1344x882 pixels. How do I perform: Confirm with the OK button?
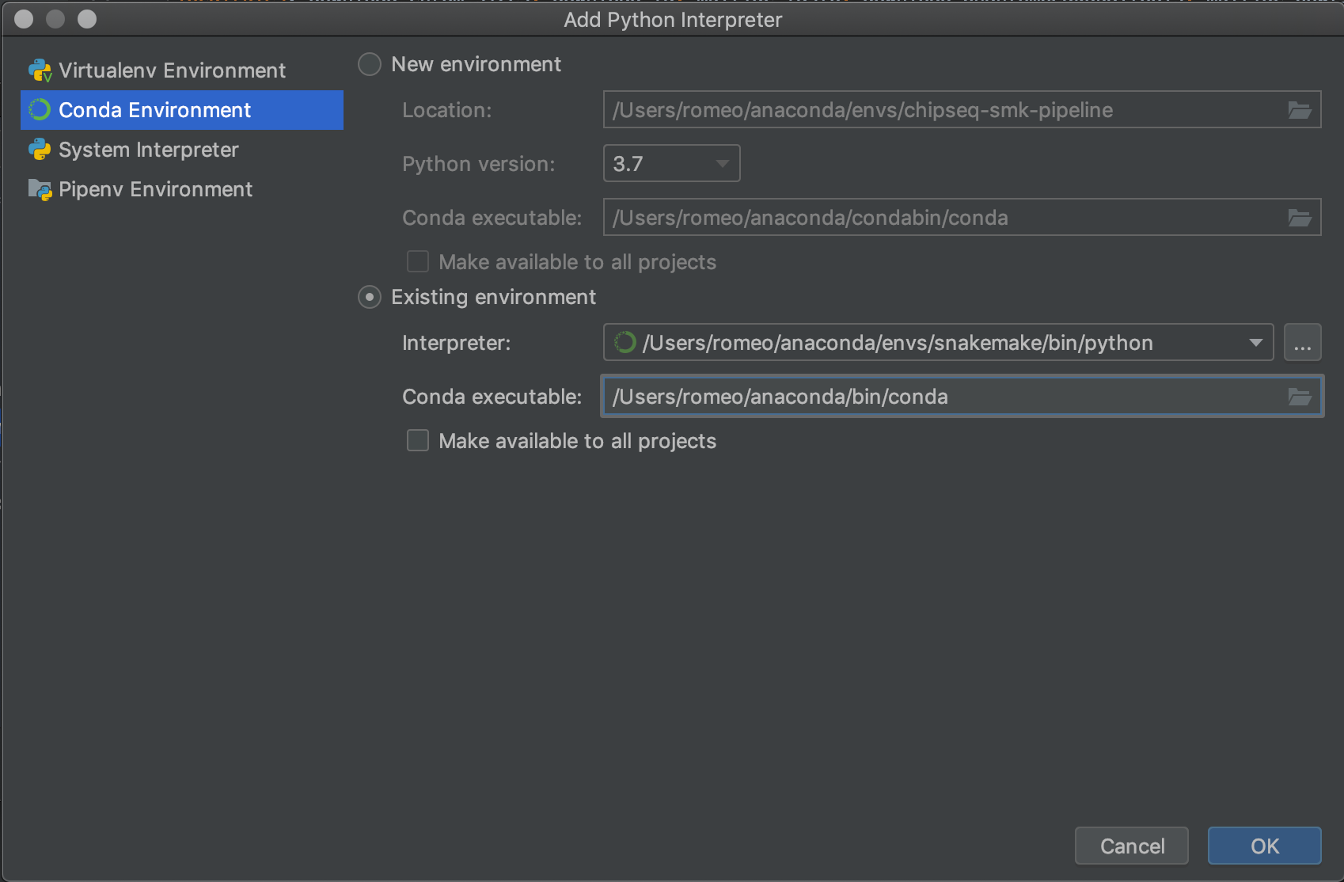click(x=1265, y=846)
